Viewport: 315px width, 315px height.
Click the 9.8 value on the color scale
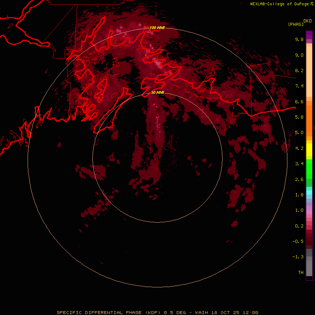299,39
